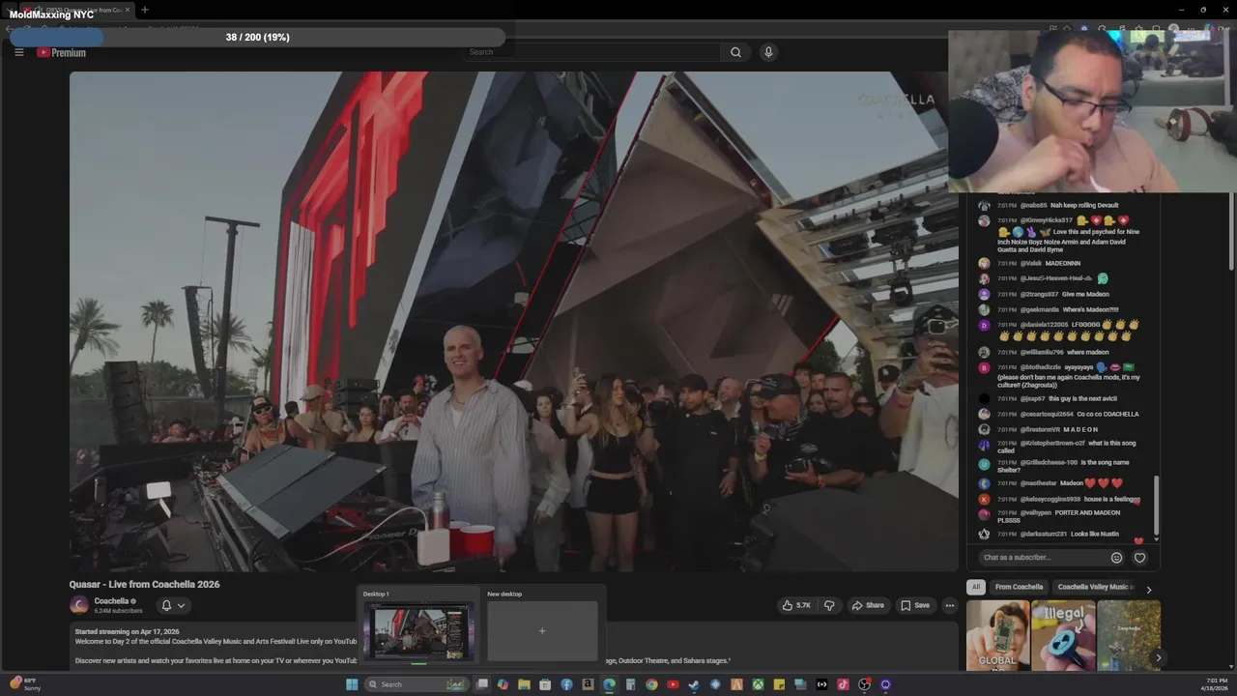Click chat message 'Looks like Nustin'

(1095, 534)
